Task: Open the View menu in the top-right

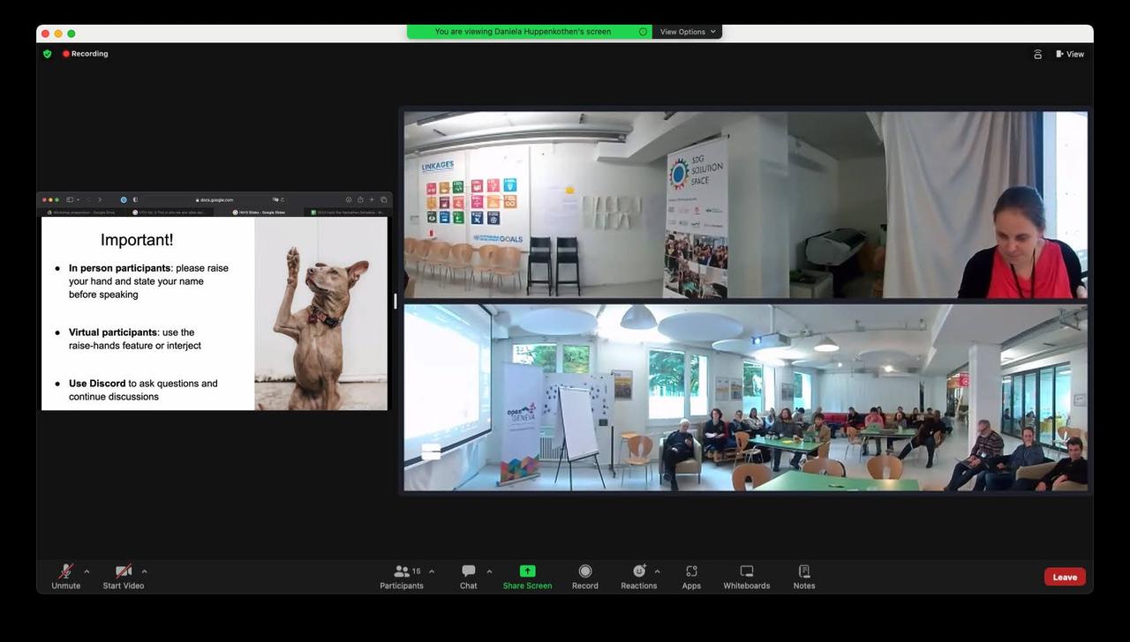Action: pos(1070,54)
